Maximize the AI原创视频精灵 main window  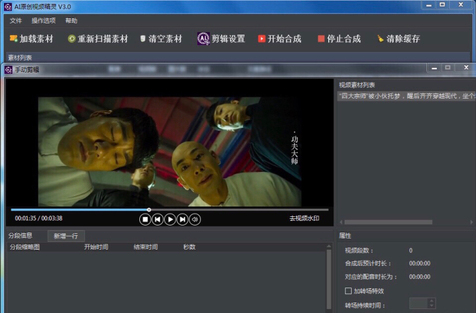tap(442, 5)
